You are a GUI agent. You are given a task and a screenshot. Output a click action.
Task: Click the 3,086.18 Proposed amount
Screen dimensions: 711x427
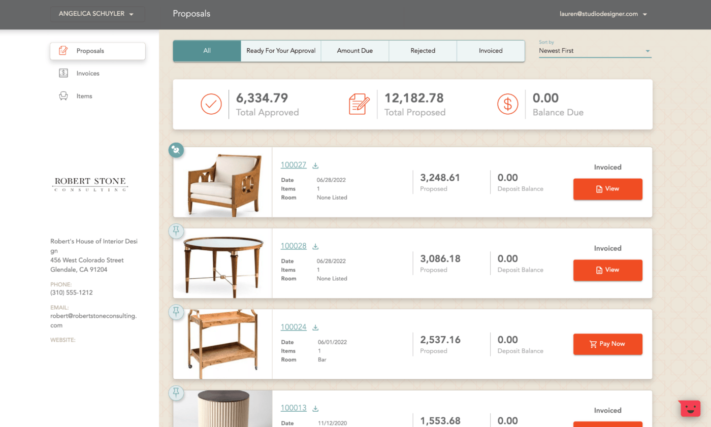(x=440, y=259)
